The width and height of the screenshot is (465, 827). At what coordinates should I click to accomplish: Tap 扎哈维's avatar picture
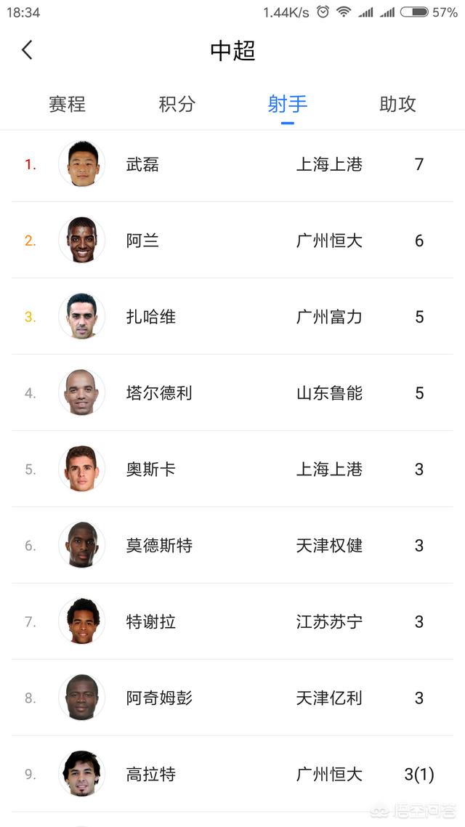pyautogui.click(x=82, y=317)
